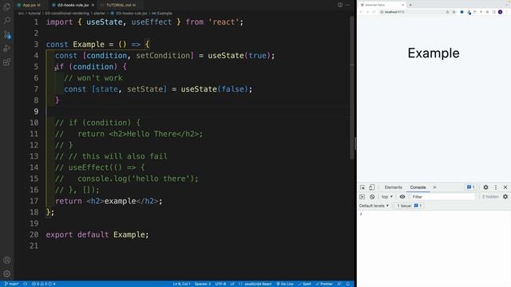Click the 'tutorial' breadcrumb segment
The image size is (511, 287).
pos(34,14)
